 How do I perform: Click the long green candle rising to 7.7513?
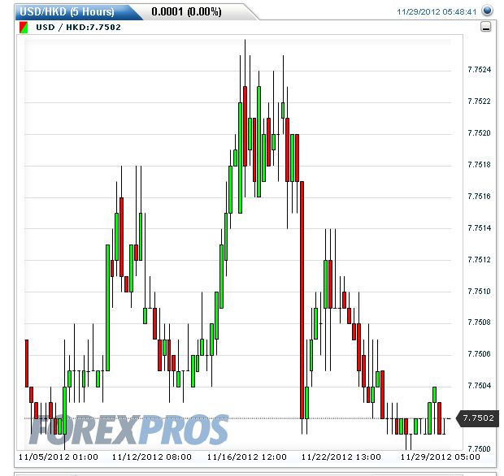tap(107, 308)
